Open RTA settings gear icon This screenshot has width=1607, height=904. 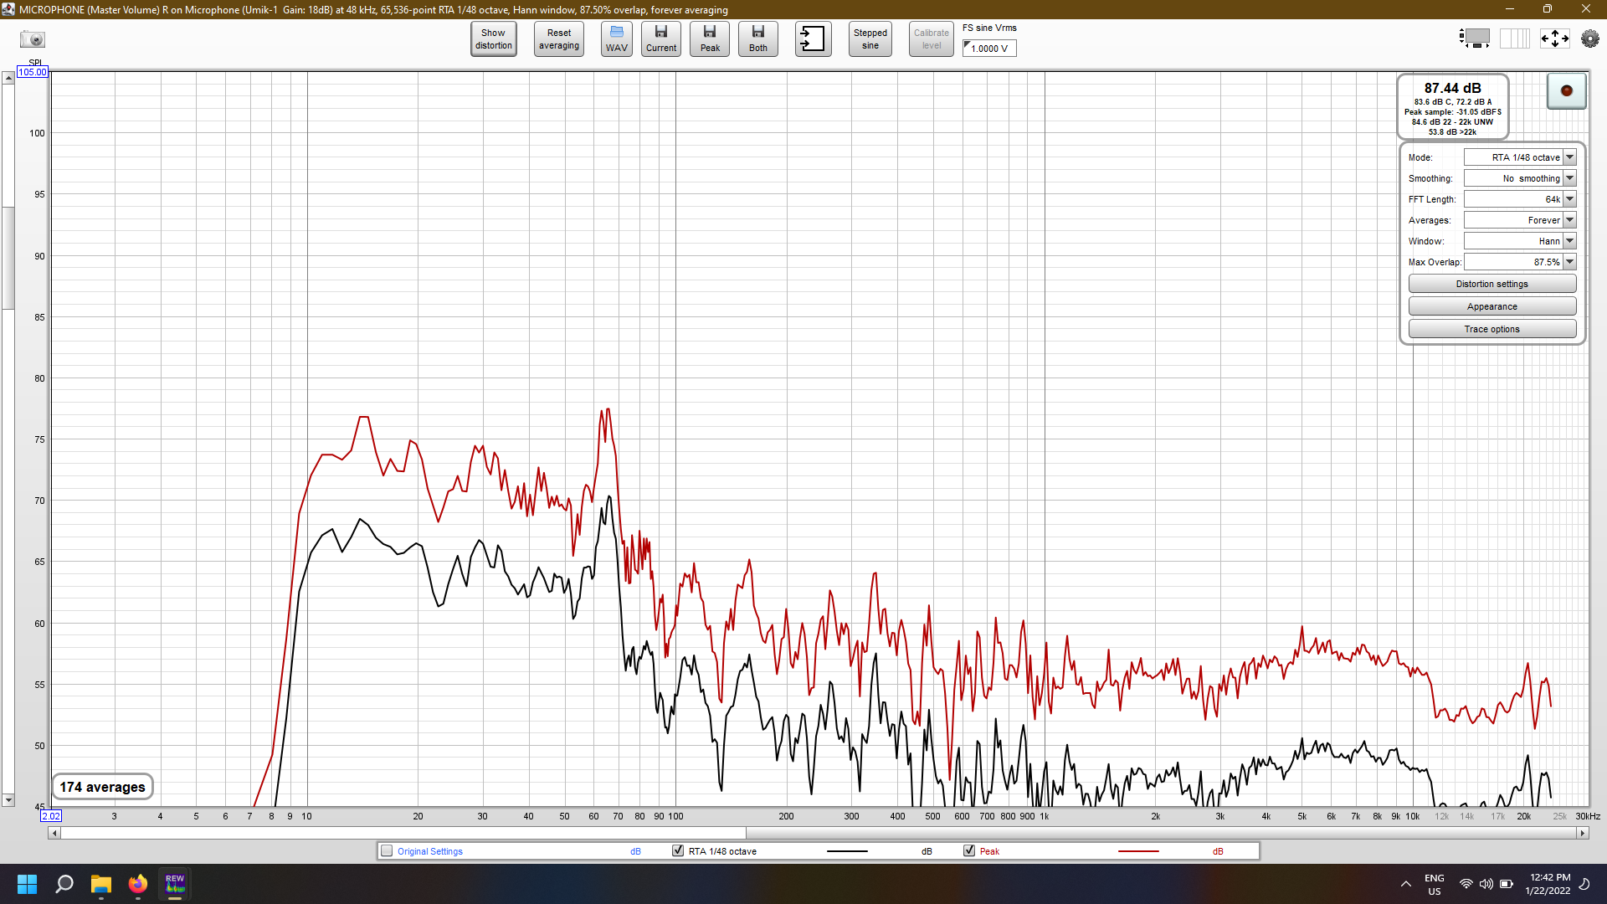pyautogui.click(x=1590, y=39)
